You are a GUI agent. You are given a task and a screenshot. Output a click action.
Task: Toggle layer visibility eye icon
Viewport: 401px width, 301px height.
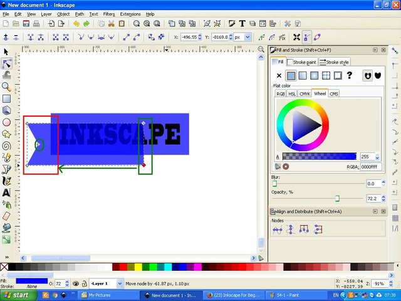coord(75,283)
